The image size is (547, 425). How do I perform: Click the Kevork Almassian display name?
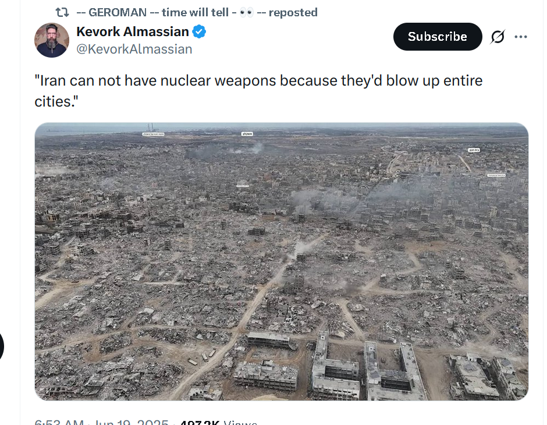point(133,31)
